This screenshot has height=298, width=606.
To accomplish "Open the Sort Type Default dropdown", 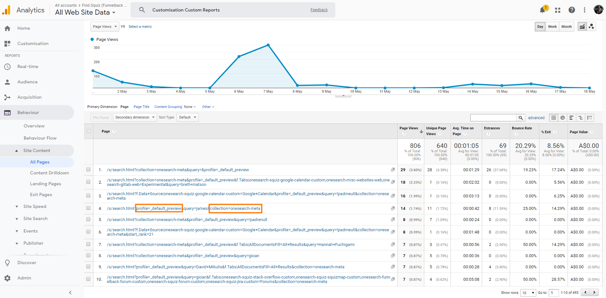I will [x=187, y=117].
